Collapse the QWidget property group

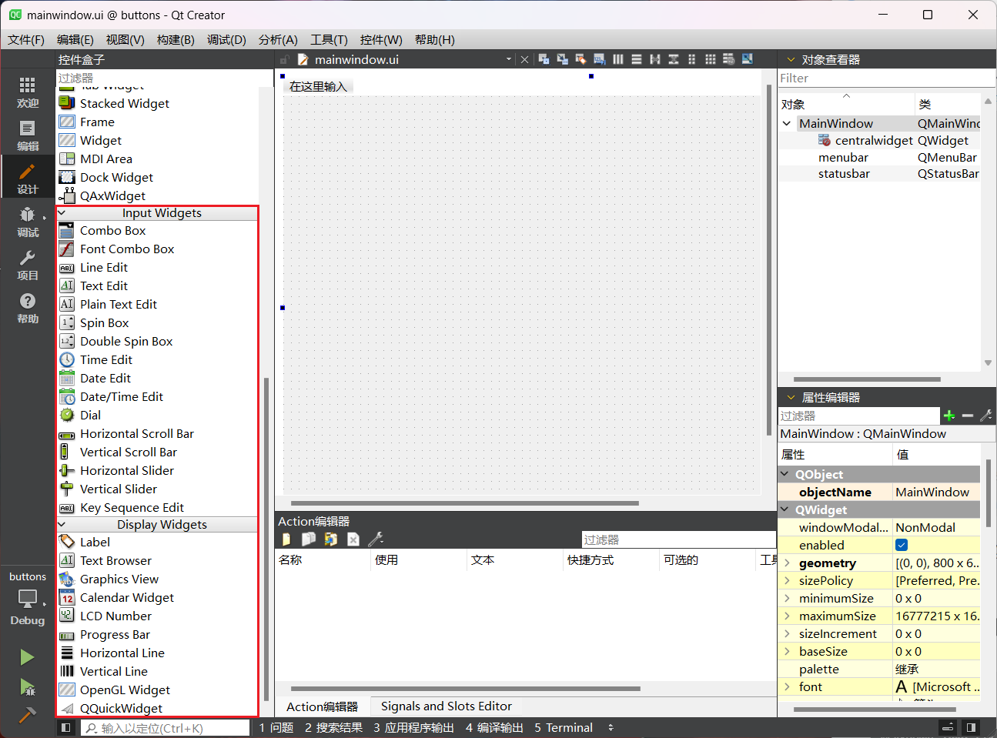coord(785,509)
